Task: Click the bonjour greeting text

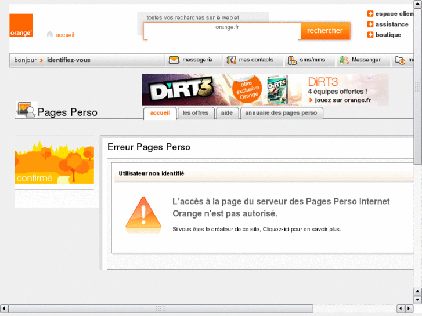Action: pos(26,60)
